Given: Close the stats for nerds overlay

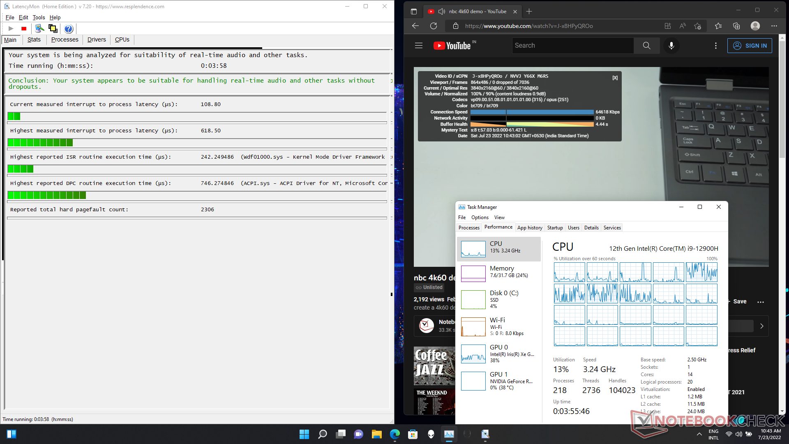Looking at the screenshot, I should 615,78.
